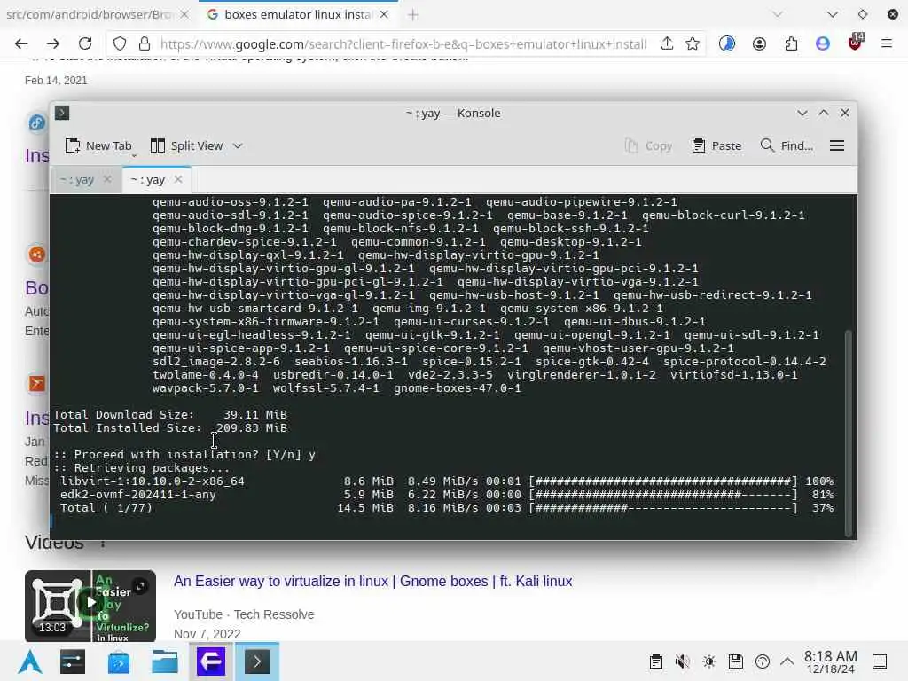This screenshot has height=681, width=908.
Task: Open the purple profile avatar icon
Action: (822, 43)
